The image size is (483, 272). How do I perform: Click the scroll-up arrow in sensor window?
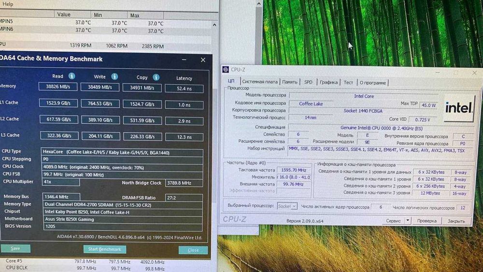pos(214,25)
